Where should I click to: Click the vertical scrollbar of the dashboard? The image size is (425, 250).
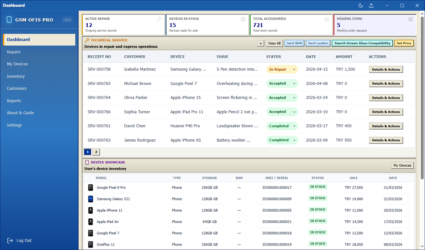(x=422, y=98)
